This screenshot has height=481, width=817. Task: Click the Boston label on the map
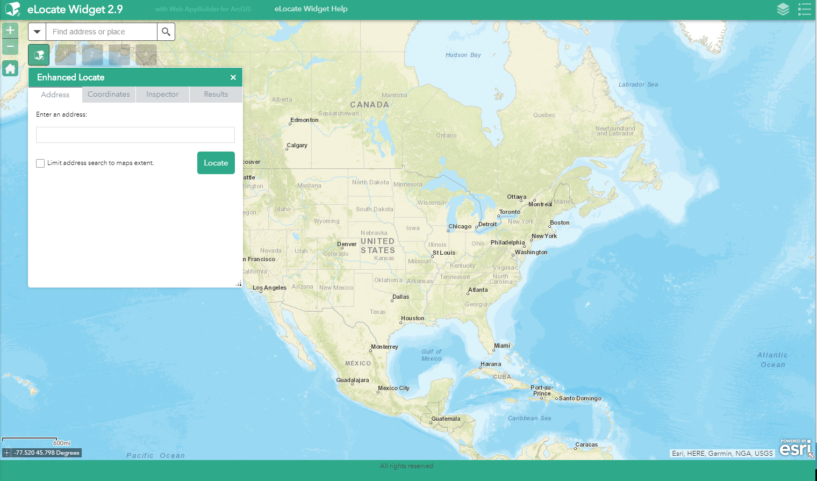coord(560,223)
